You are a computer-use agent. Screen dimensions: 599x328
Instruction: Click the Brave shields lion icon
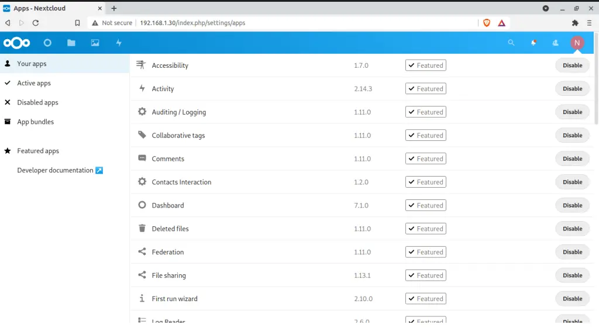point(487,23)
